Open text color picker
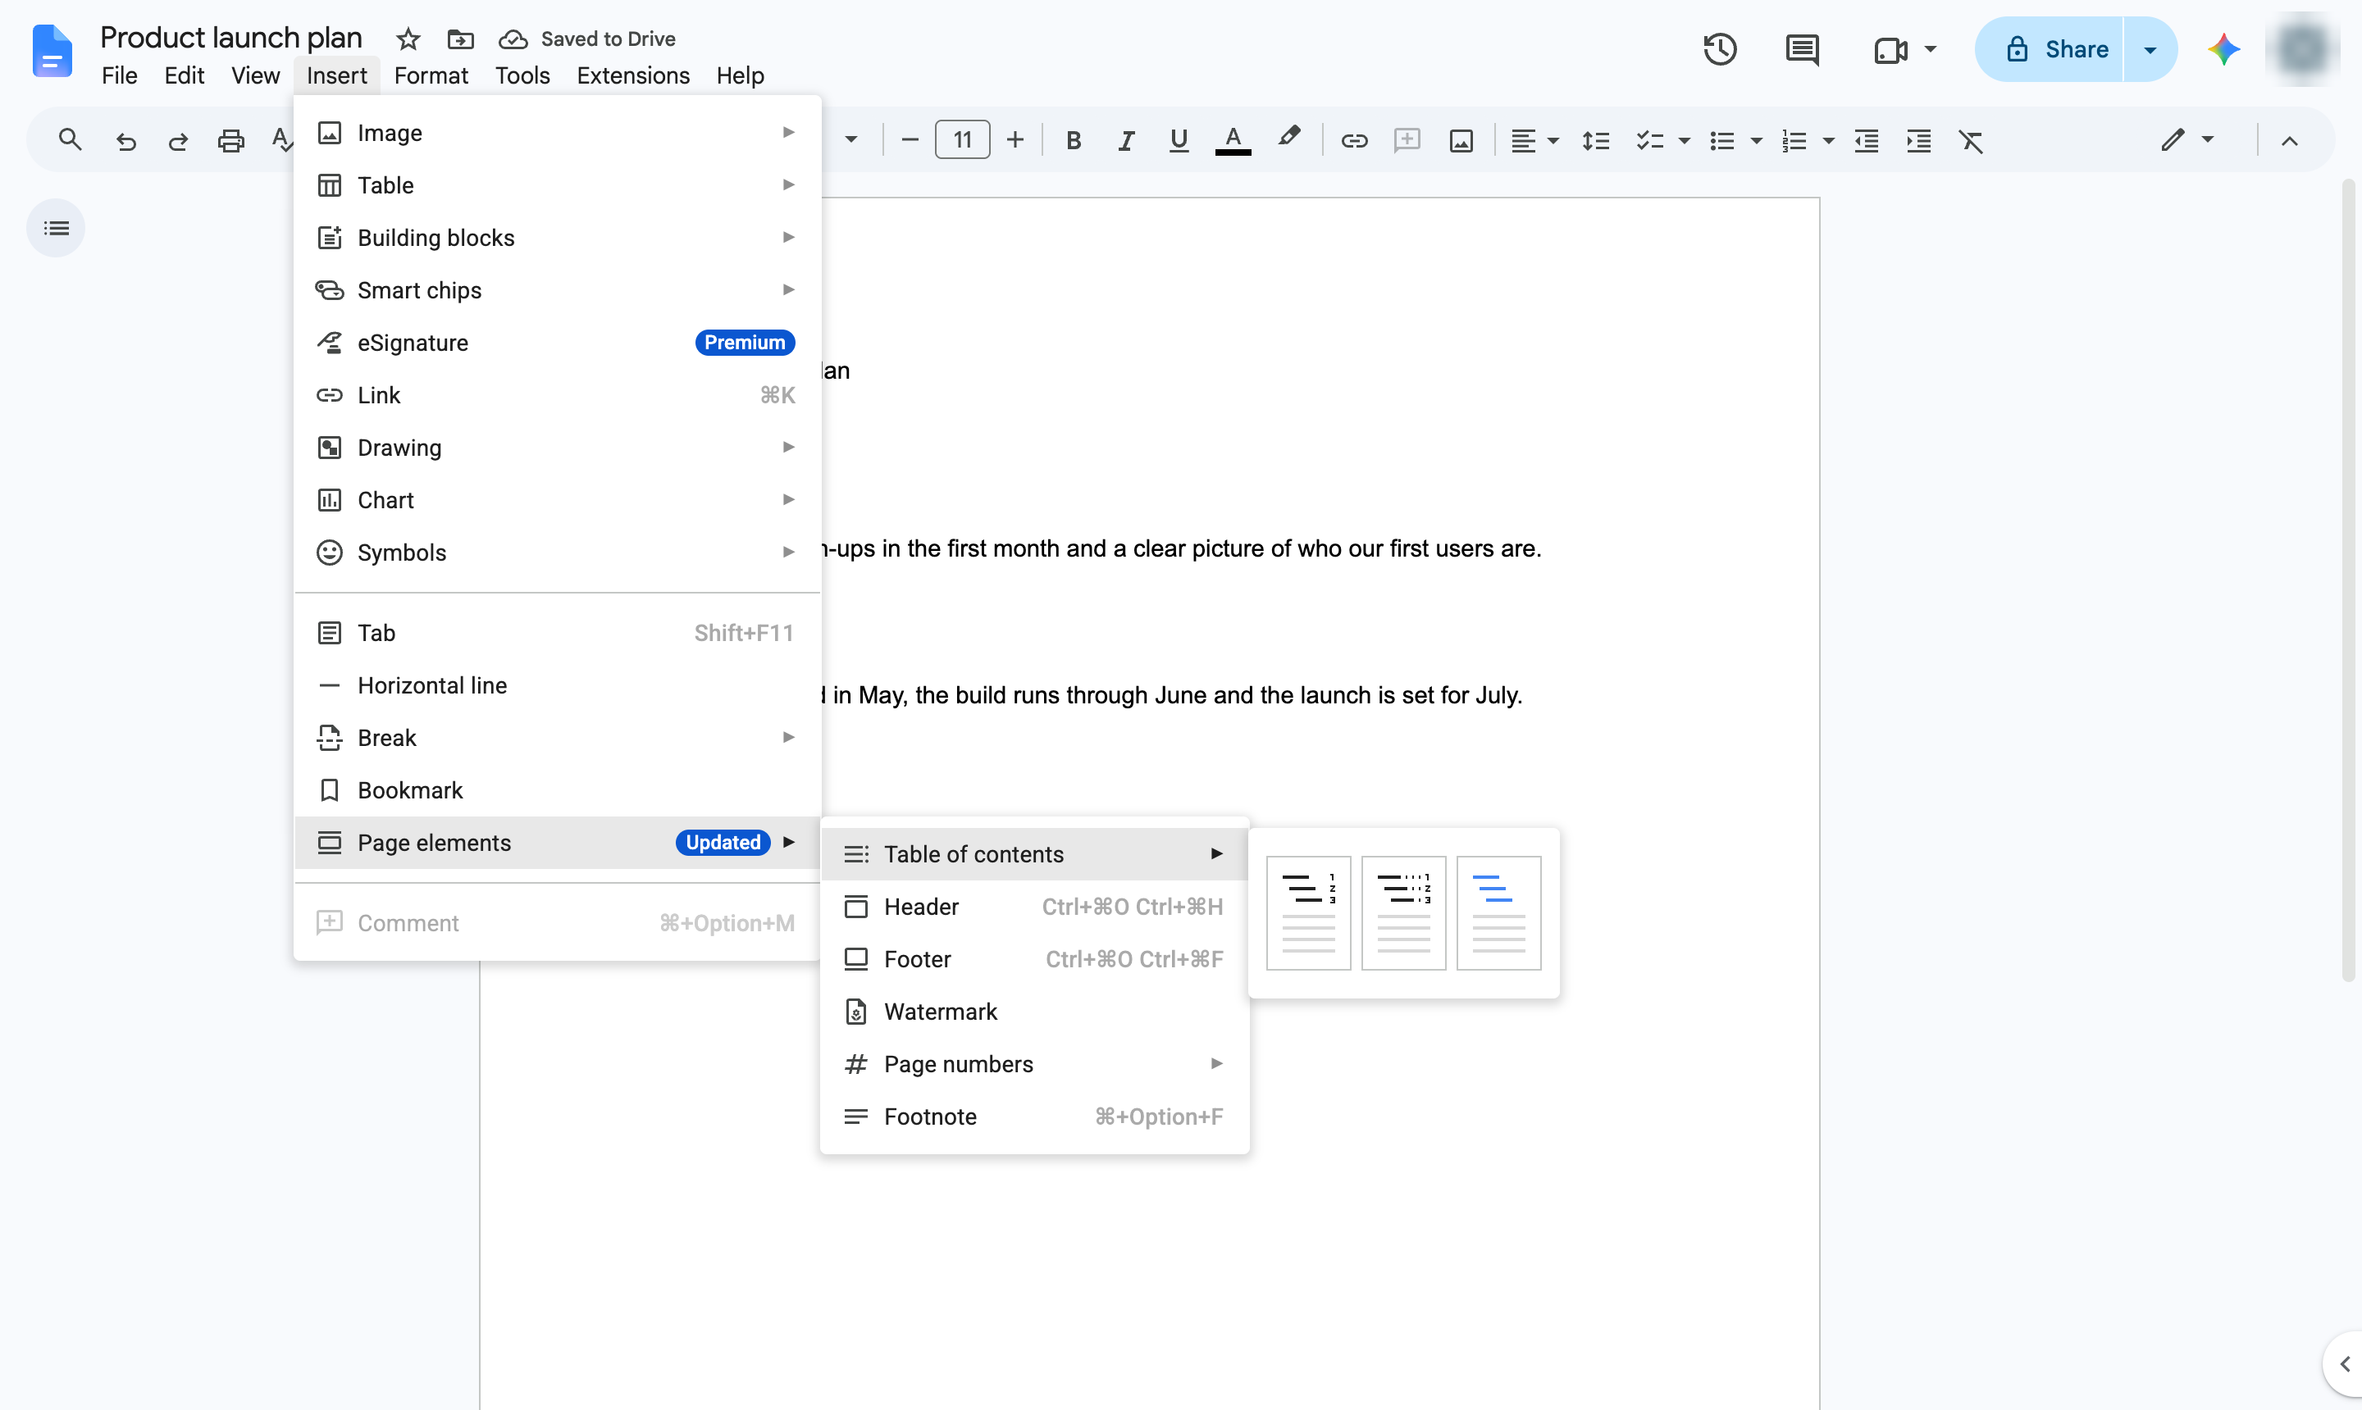2362x1410 pixels. pos(1232,141)
